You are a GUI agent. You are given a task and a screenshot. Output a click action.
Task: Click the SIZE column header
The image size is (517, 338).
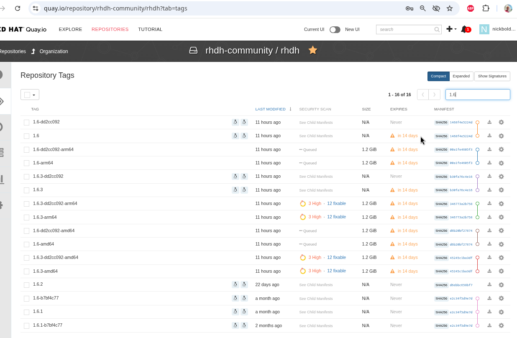click(x=366, y=109)
